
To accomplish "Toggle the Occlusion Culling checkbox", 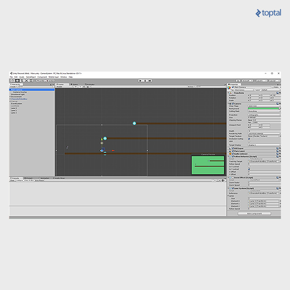I will point(249,138).
